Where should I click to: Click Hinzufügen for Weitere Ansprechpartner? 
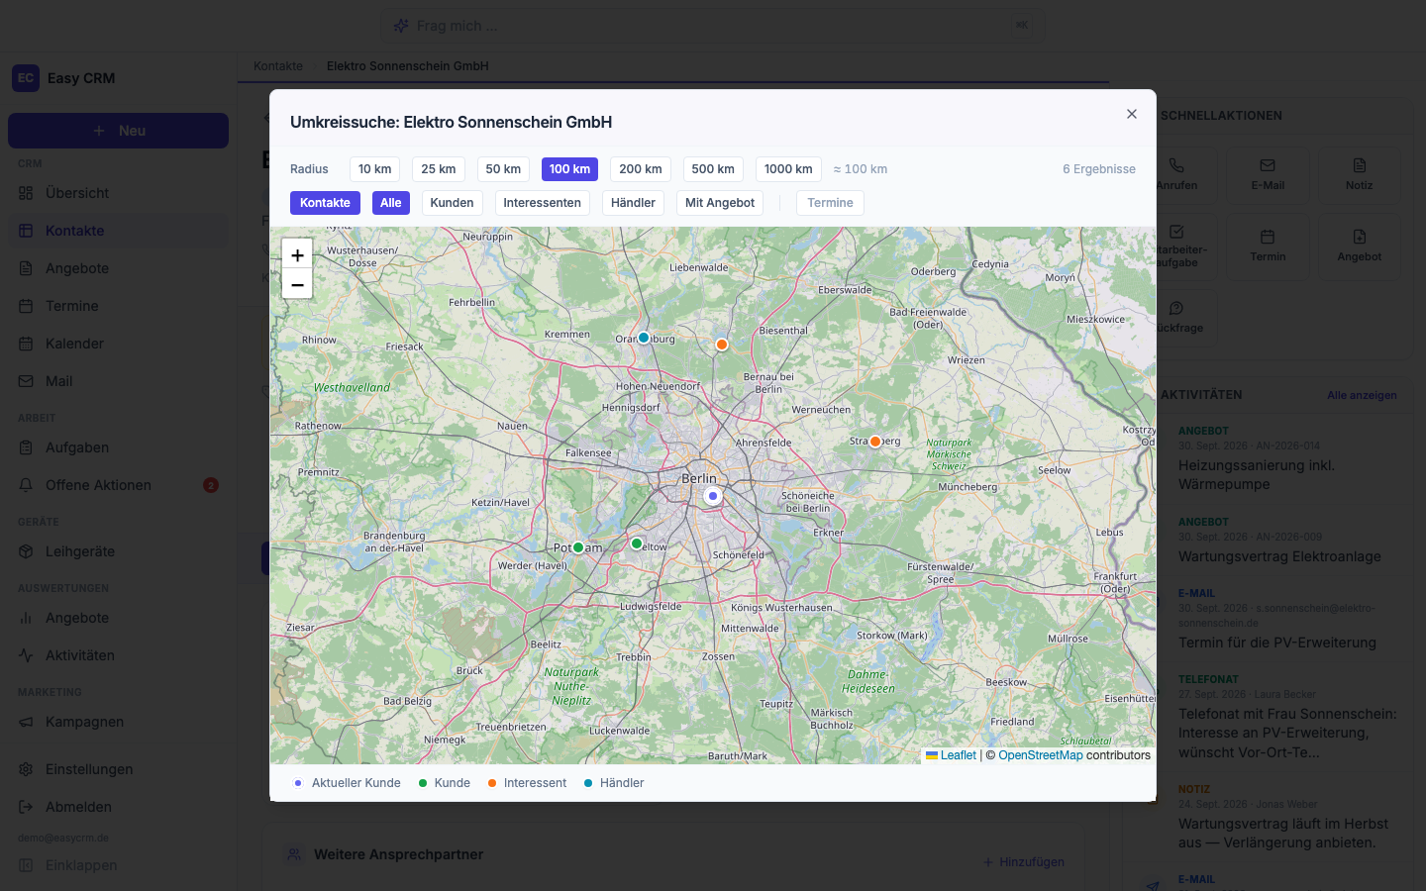pyautogui.click(x=1024, y=862)
